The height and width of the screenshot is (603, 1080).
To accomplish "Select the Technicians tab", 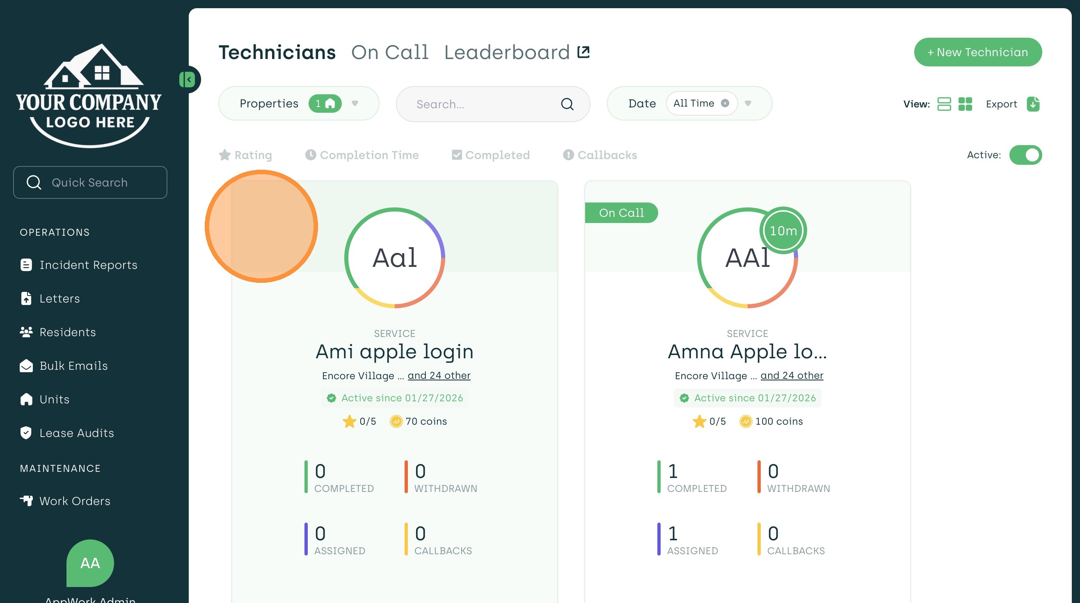I will click(x=277, y=52).
